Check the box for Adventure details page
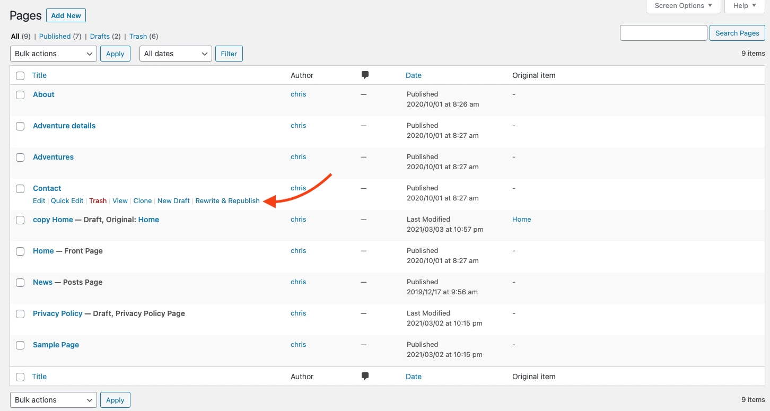The image size is (770, 411). point(20,126)
